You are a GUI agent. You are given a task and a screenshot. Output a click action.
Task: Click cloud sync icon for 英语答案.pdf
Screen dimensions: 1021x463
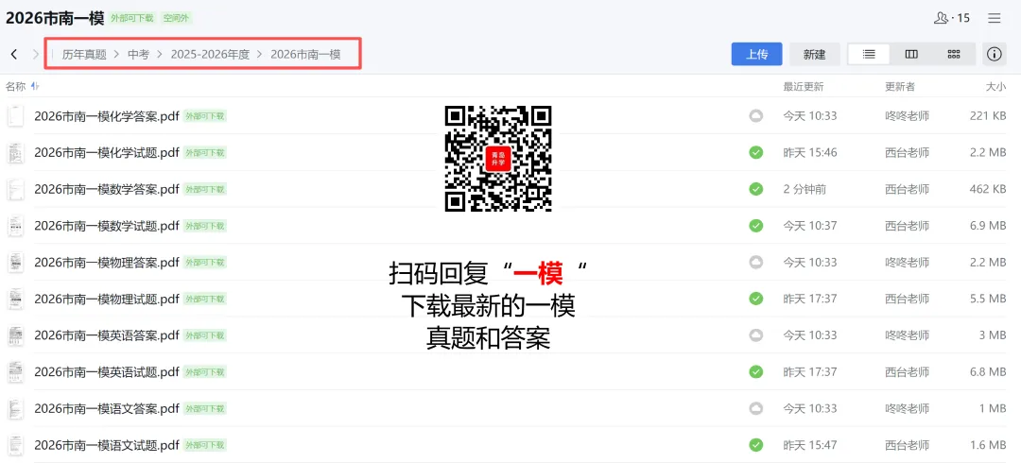755,335
